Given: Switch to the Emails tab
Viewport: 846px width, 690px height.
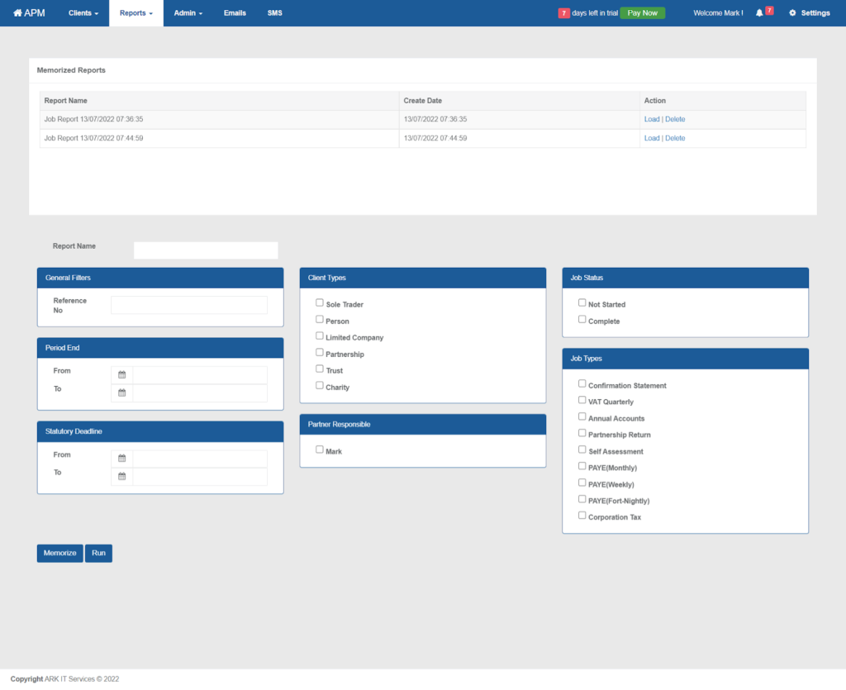Looking at the screenshot, I should [235, 12].
